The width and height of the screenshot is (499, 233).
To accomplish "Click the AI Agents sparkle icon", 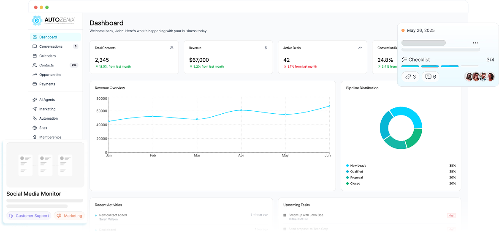I will click(35, 100).
